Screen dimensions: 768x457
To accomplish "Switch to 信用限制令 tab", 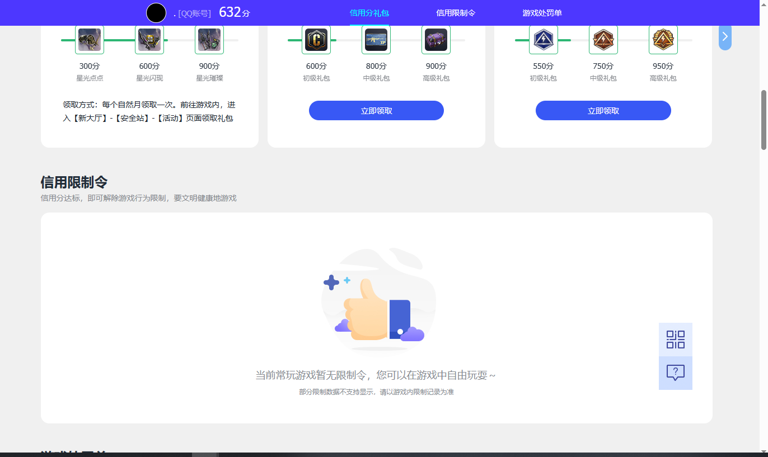I will [x=456, y=13].
